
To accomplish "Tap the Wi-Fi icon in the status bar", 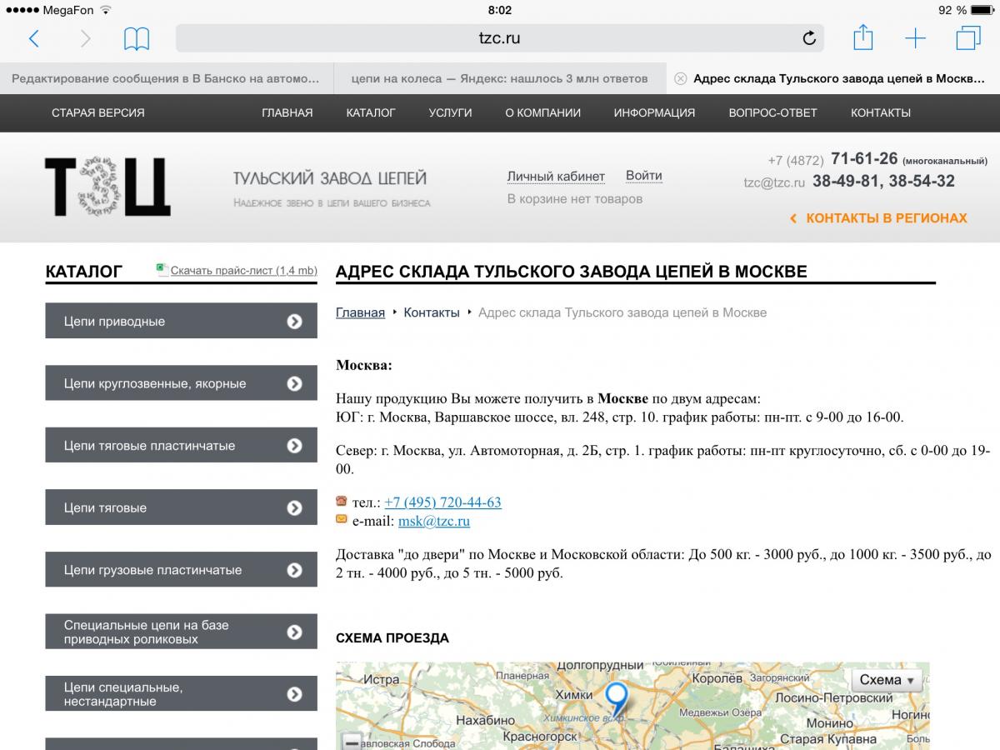I will 105,10.
